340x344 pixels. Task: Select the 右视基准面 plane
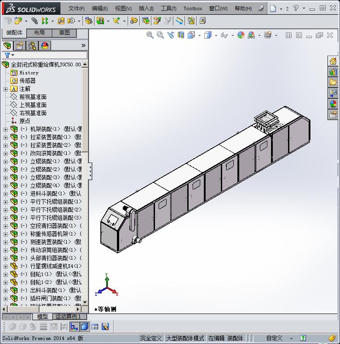click(33, 113)
